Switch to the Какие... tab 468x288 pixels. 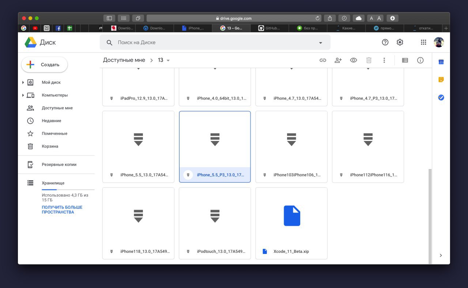(x=346, y=28)
